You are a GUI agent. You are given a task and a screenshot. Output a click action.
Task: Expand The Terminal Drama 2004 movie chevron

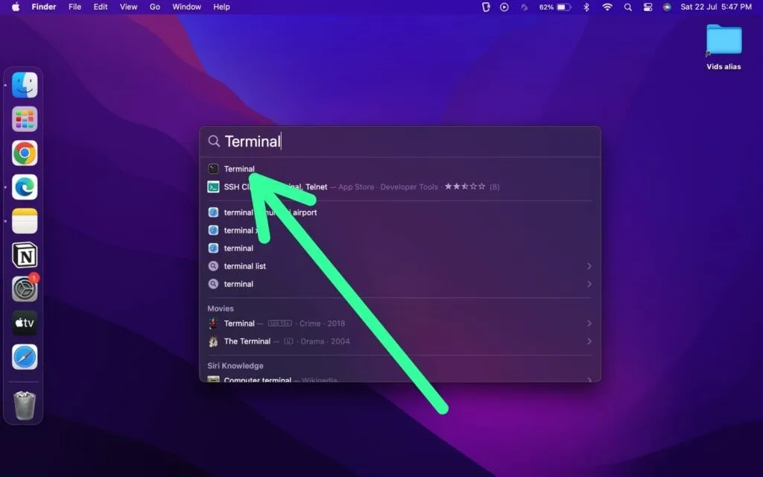(x=589, y=341)
